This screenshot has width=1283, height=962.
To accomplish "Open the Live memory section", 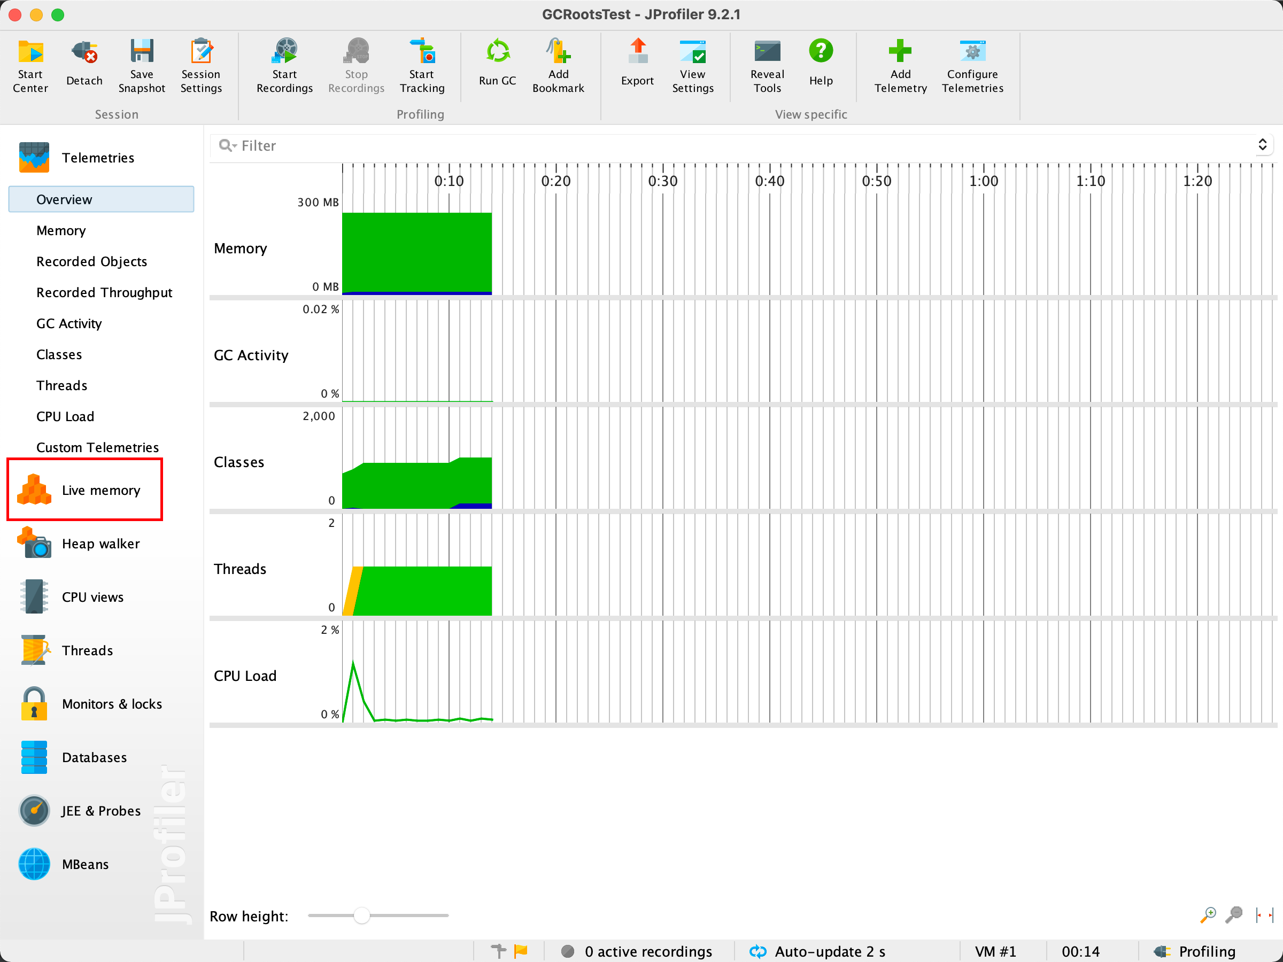I will pos(79,490).
